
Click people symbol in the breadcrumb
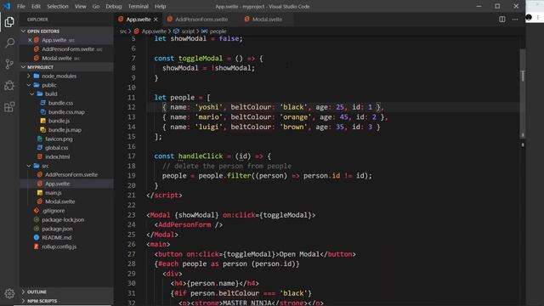(218, 31)
